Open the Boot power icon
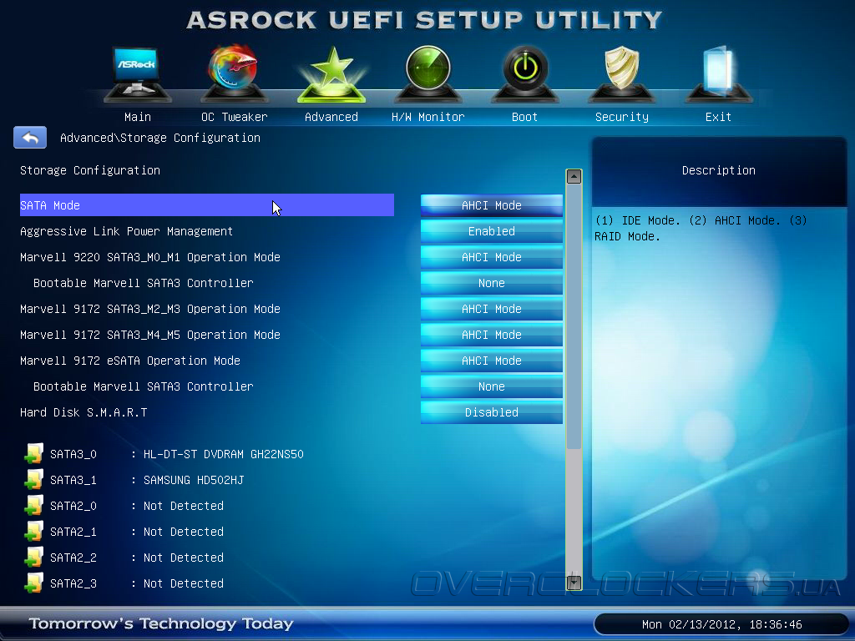855x641 pixels. pyautogui.click(x=524, y=74)
